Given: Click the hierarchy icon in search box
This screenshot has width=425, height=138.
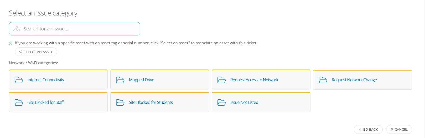Looking at the screenshot, I should [17, 29].
